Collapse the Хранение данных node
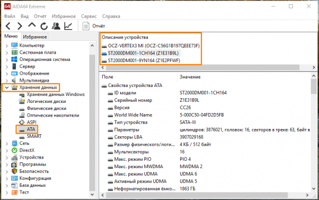319x200 pixels. click(x=7, y=88)
